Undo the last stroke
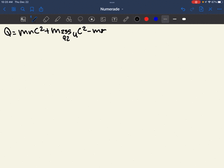224x168 pixels. tap(183, 9)
